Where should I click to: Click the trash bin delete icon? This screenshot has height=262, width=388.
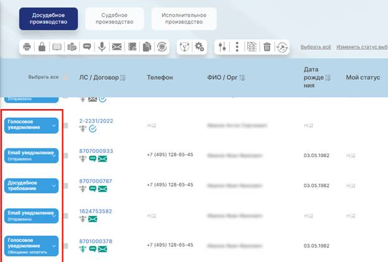[x=267, y=47]
